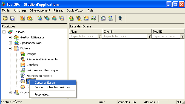Click the Variables : 56 status entry
185x104 pixels.
[130, 102]
